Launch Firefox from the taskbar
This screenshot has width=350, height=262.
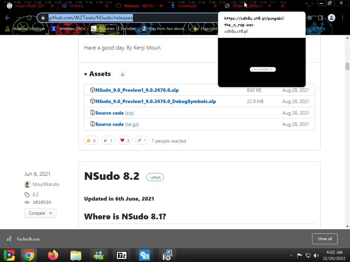(x=53, y=255)
